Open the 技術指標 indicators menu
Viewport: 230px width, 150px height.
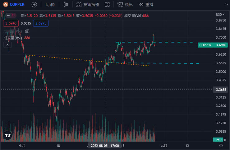(87, 5)
